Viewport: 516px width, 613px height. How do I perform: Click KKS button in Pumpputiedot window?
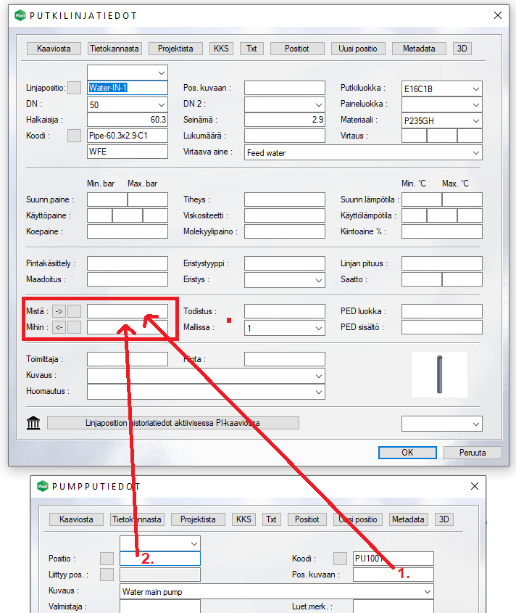244,519
